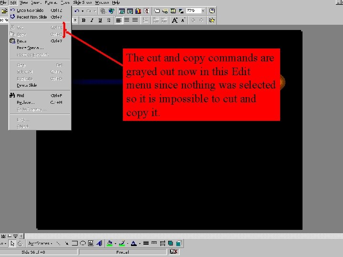Choose Find from the Edit menu
This screenshot has height=257, width=343.
40,96
